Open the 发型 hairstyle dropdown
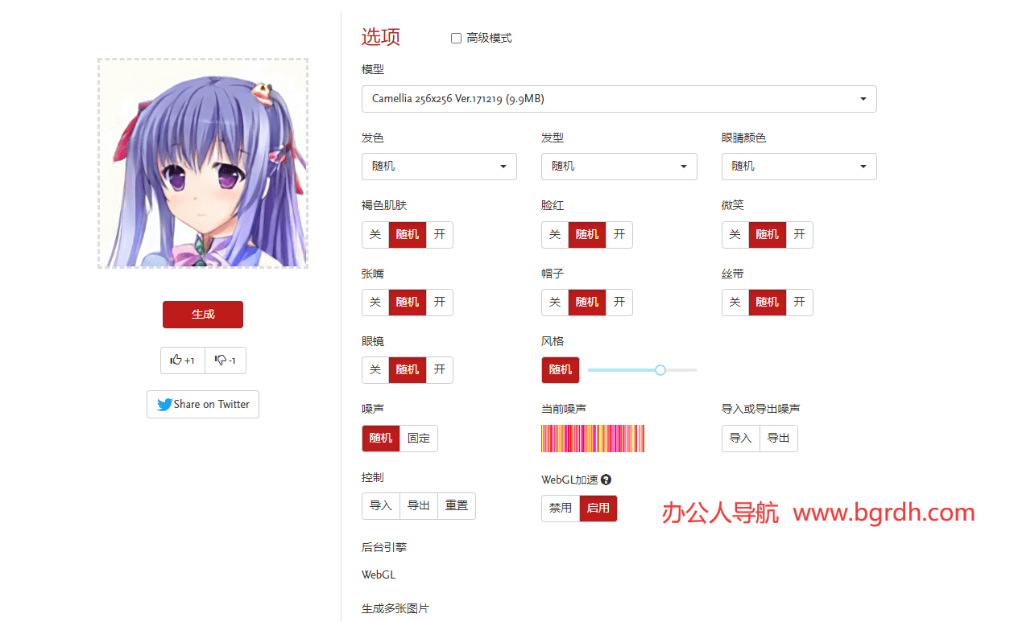Screen dimensions: 1010x622 coord(619,167)
